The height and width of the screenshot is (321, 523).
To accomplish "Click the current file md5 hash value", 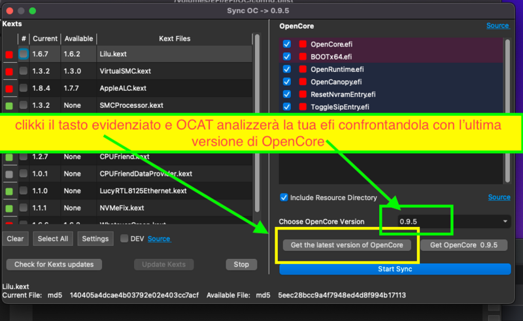I will pos(134,295).
